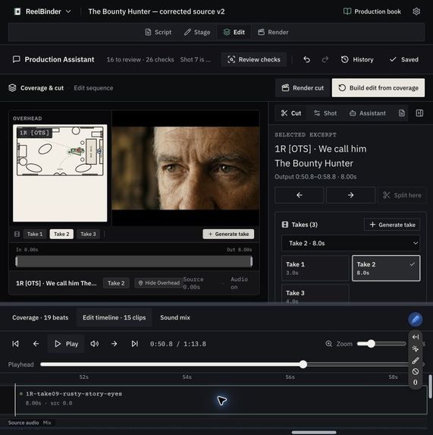The image size is (433, 435).
Task: Toggle the audio volume icon
Action: click(95, 344)
